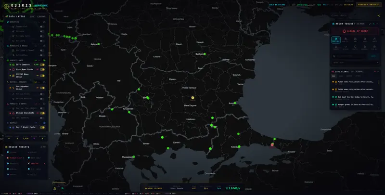Toggle the Day / Night Cycle layer
The image size is (385, 195).
42,127
